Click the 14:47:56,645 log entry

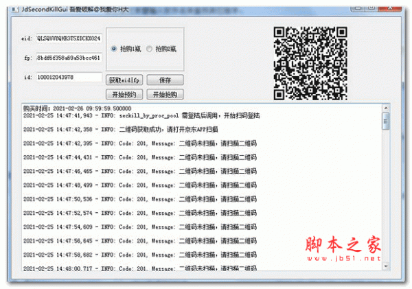point(140,241)
